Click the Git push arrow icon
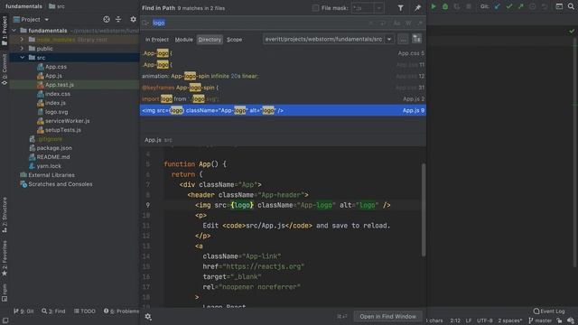 [521, 6]
